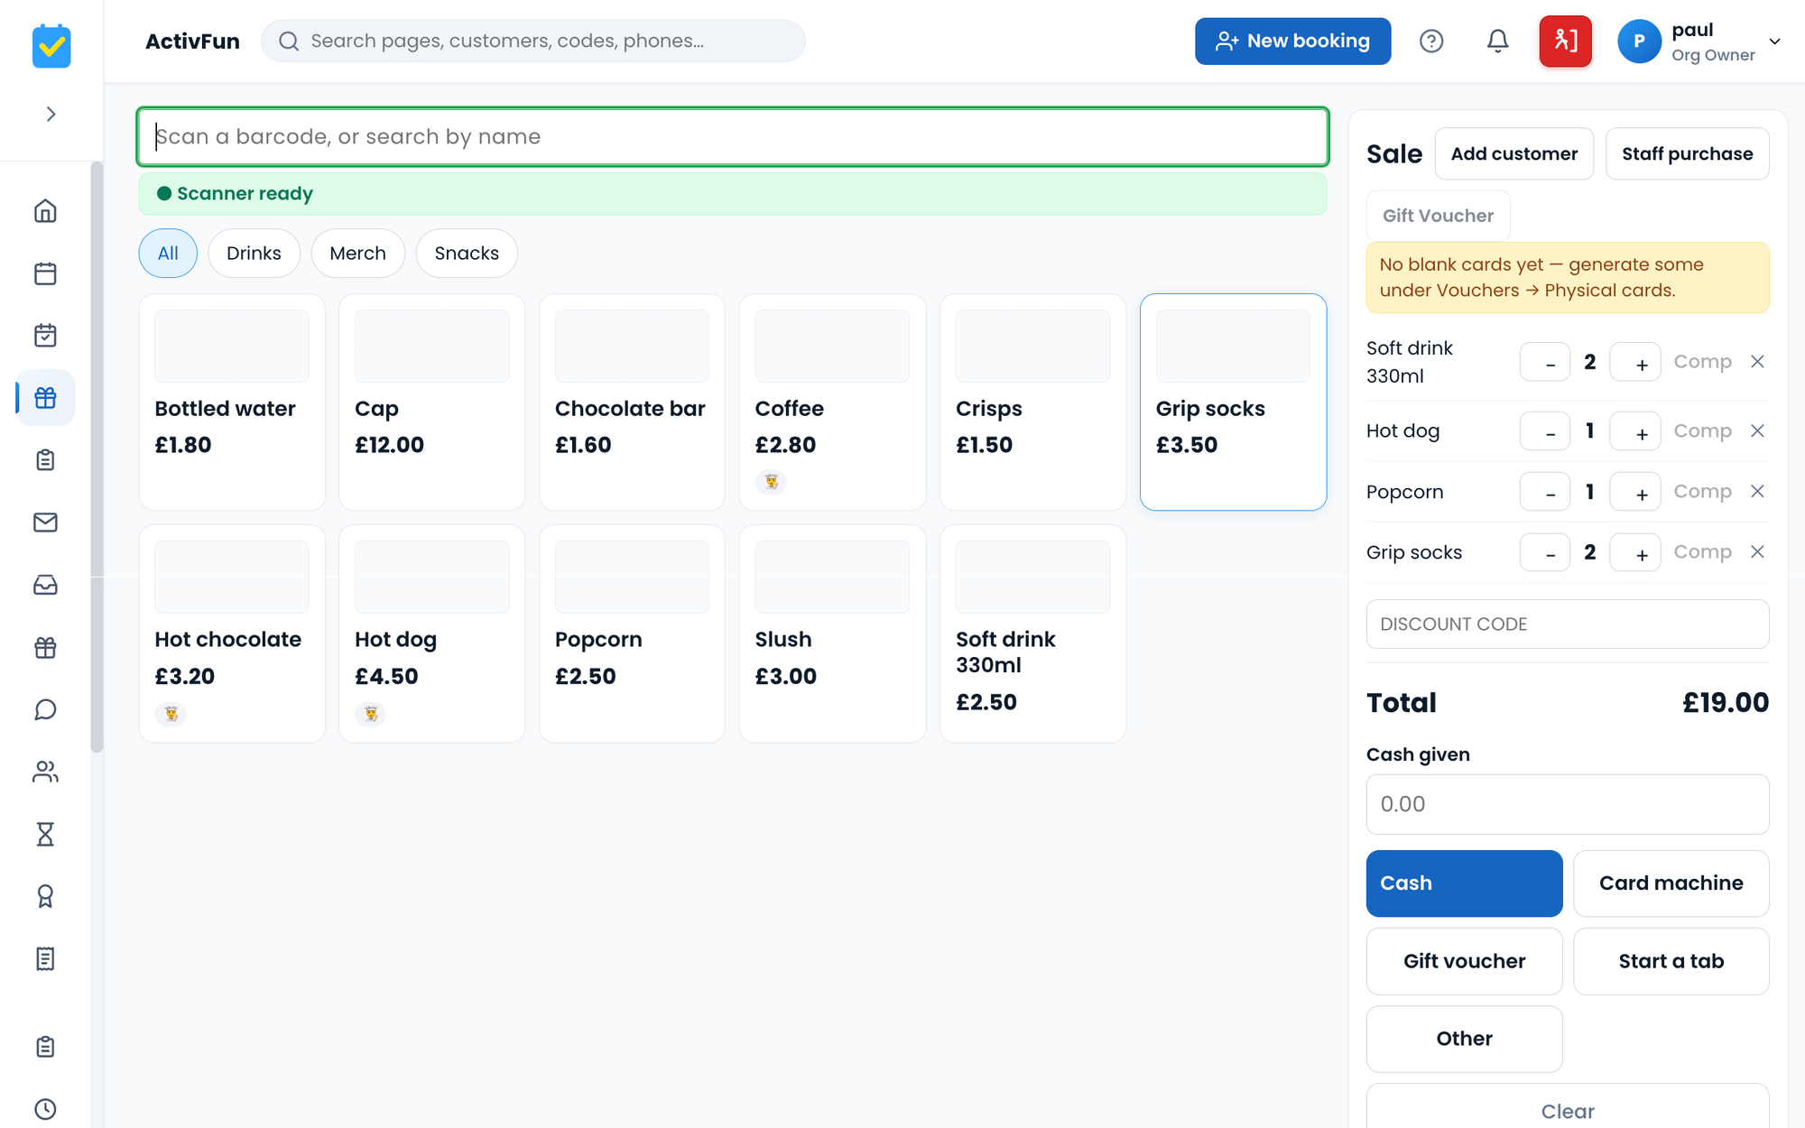The image size is (1805, 1128).
Task: Click New booking button
Action: (1292, 42)
